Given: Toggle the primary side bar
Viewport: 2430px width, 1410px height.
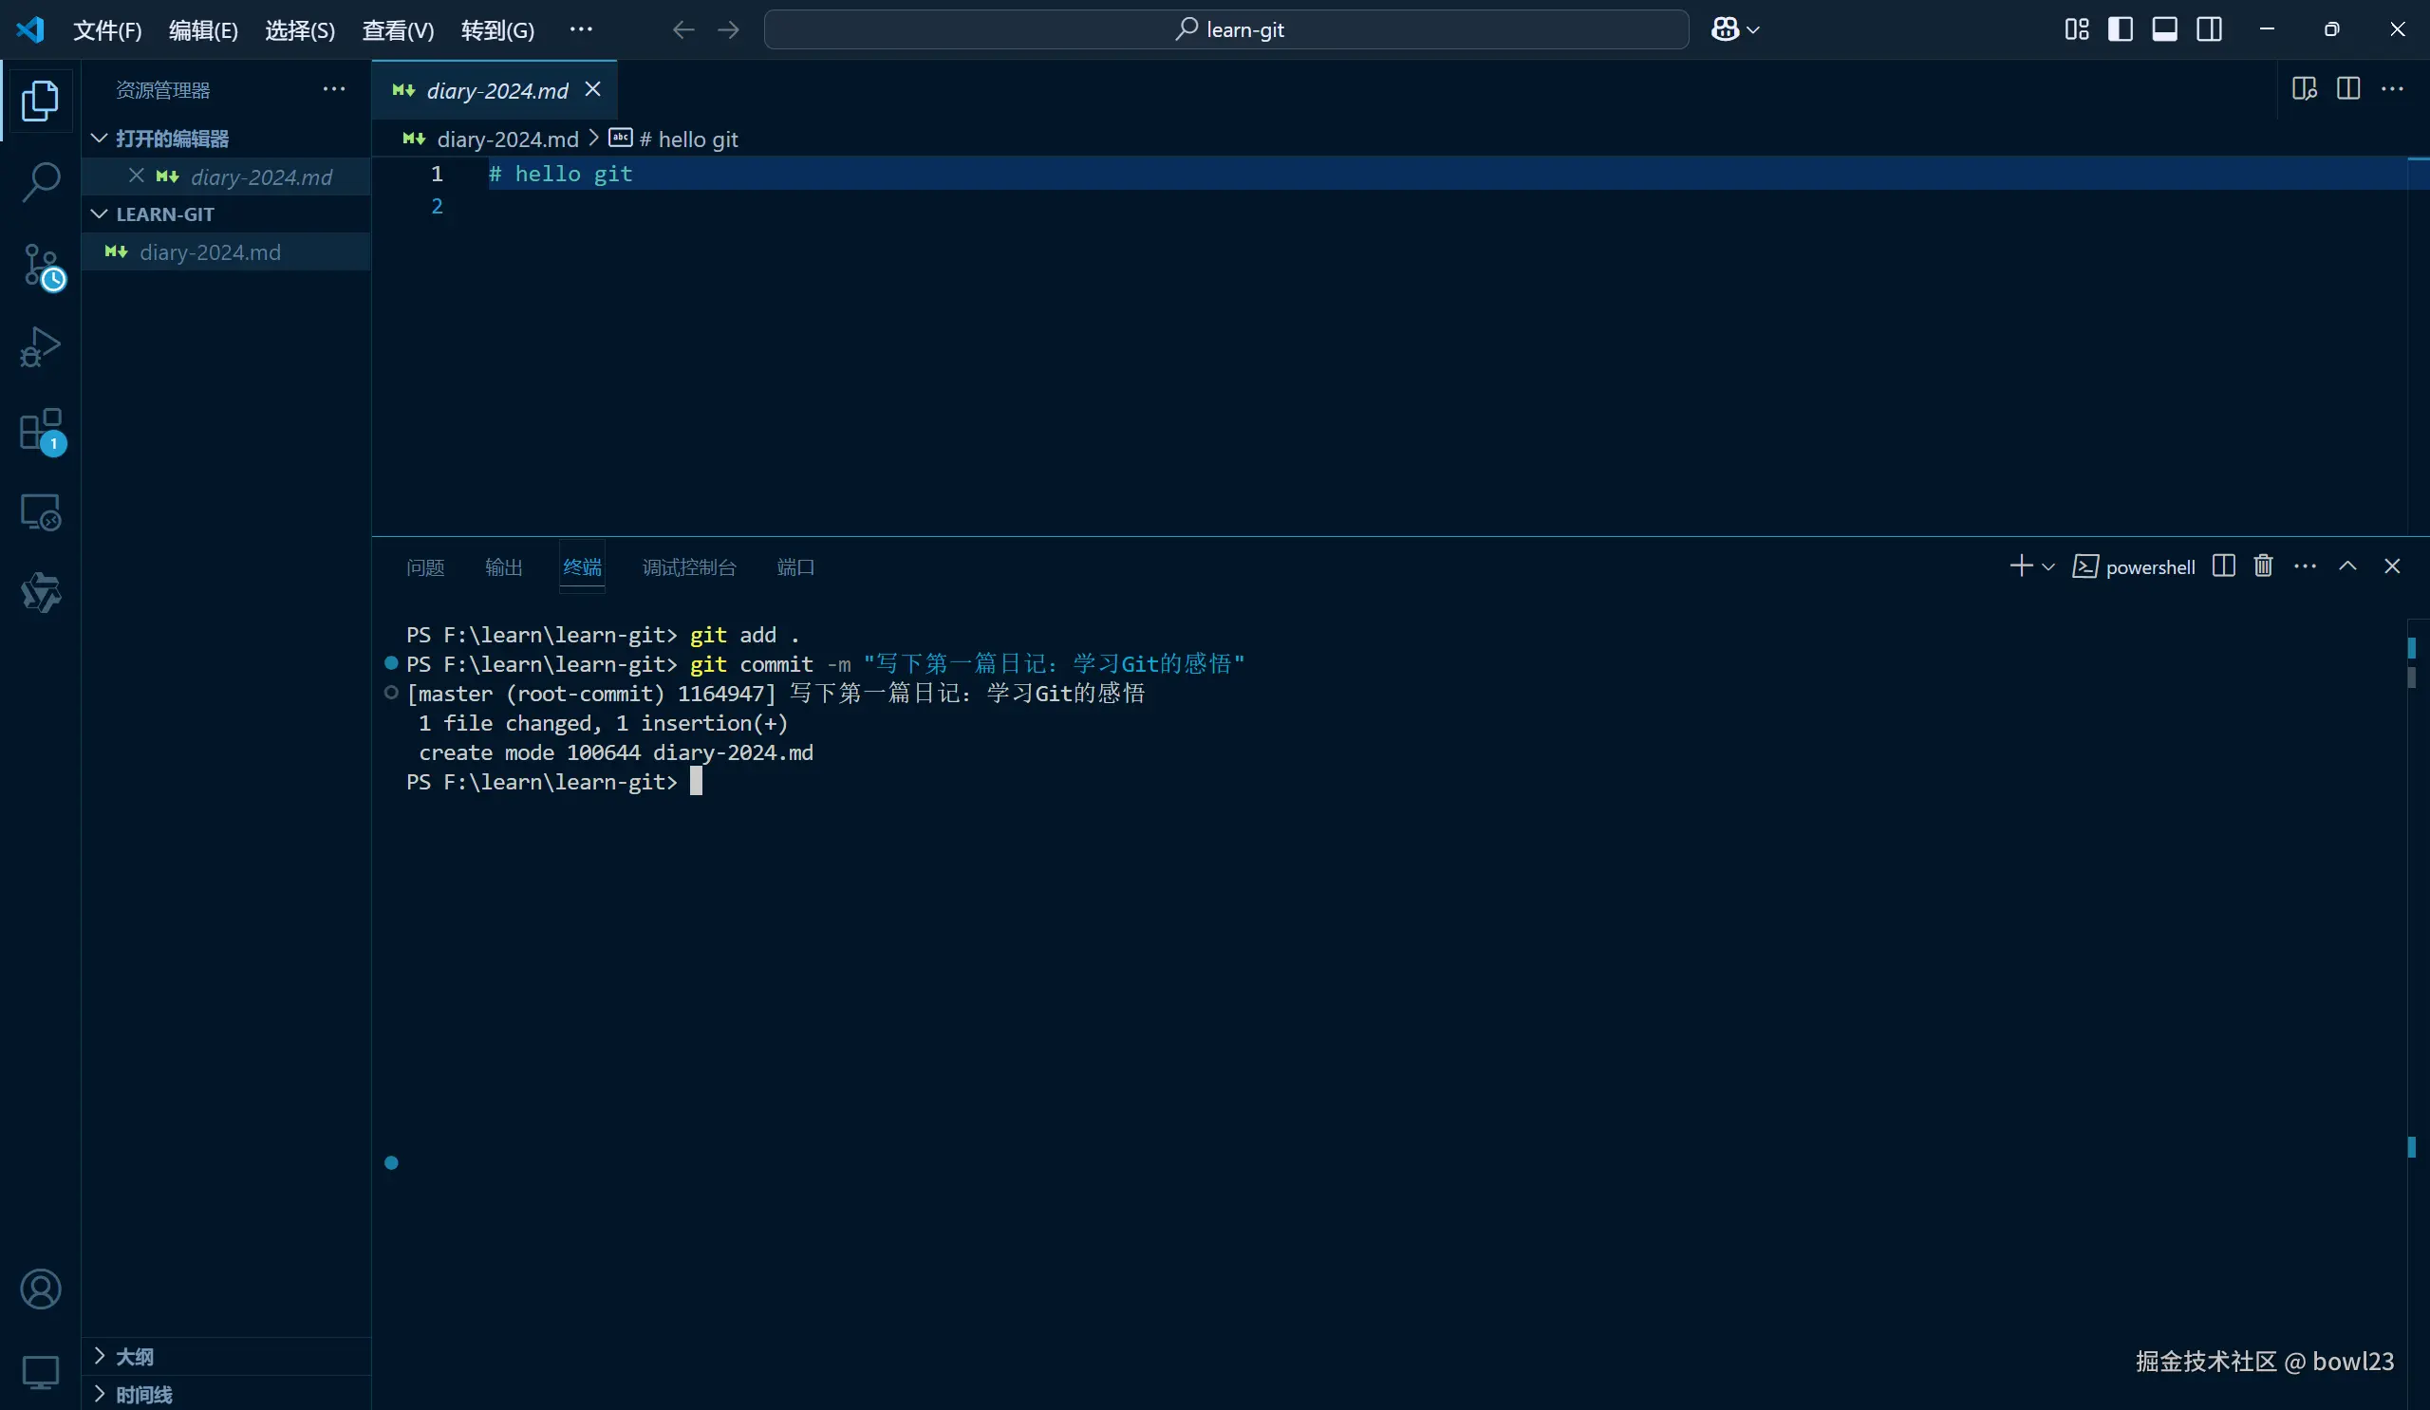Looking at the screenshot, I should tap(2120, 29).
